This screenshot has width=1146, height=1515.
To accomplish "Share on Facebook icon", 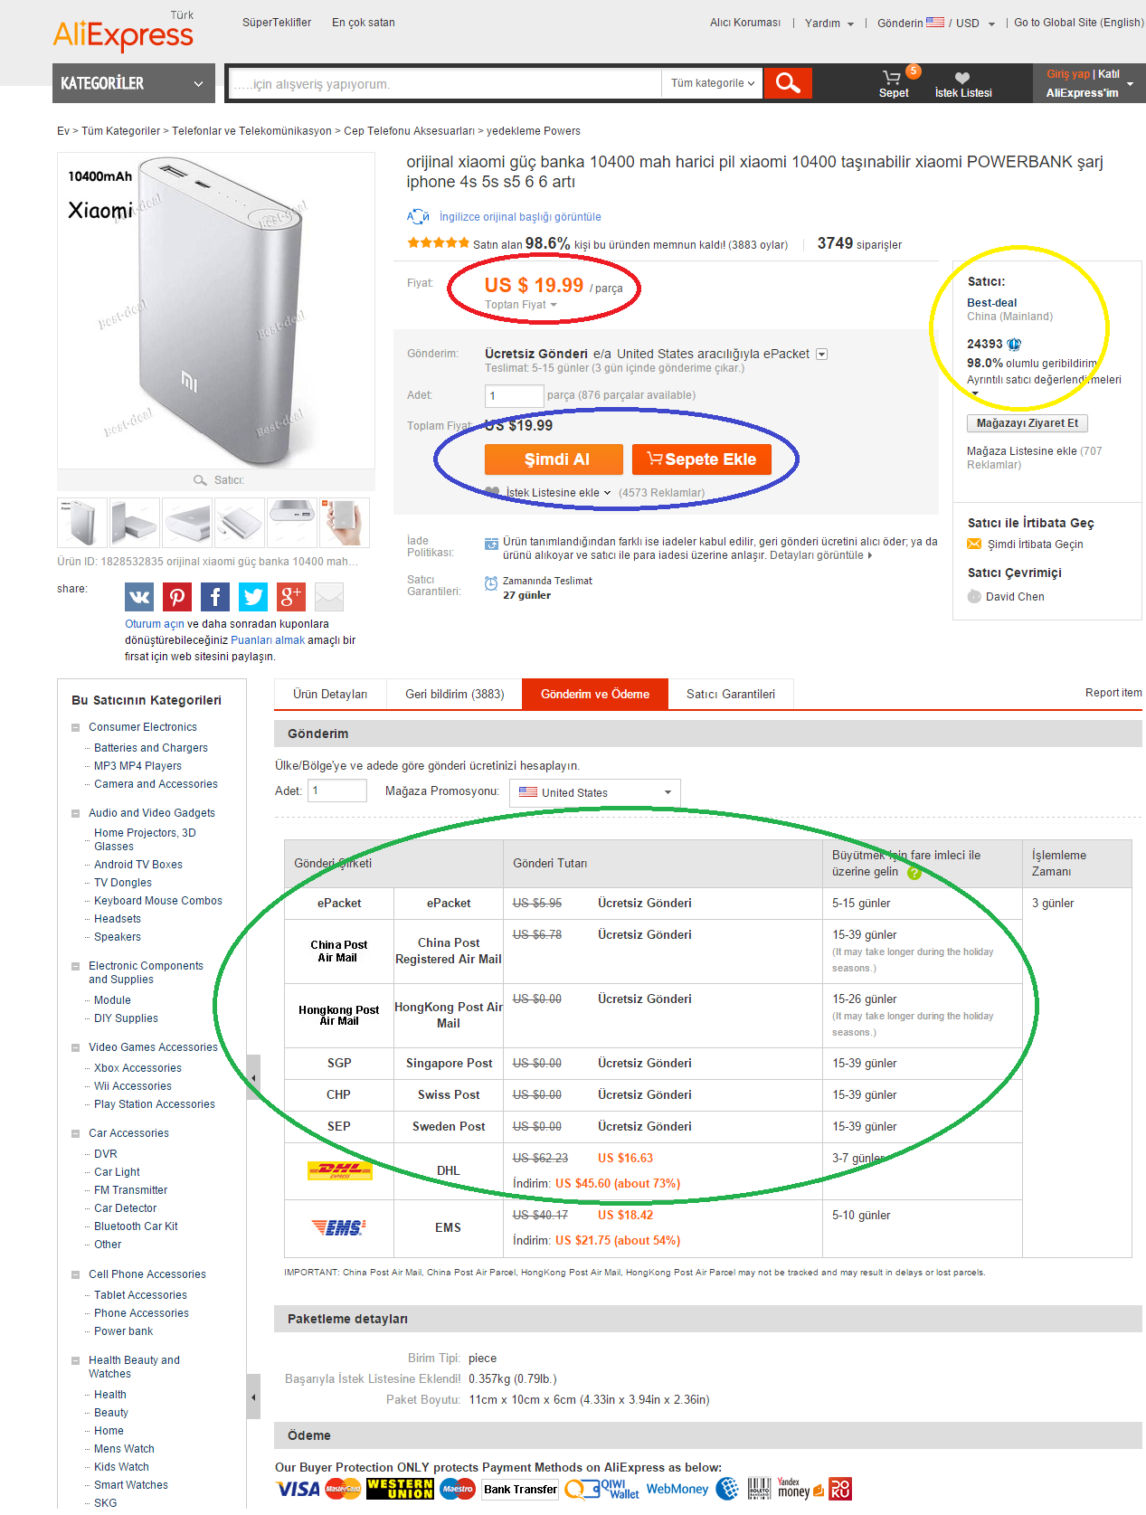I will (215, 597).
